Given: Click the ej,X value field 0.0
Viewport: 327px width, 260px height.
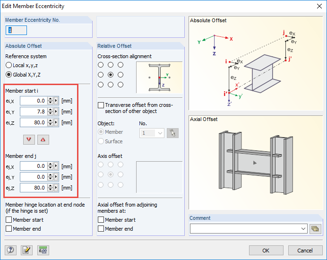Looking at the screenshot, I should coord(34,166).
